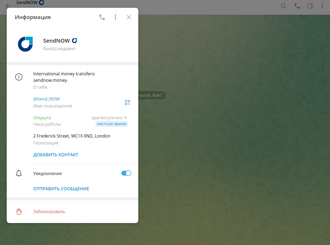Click the International money transfers bio text
This screenshot has width=330, height=245.
point(64,77)
